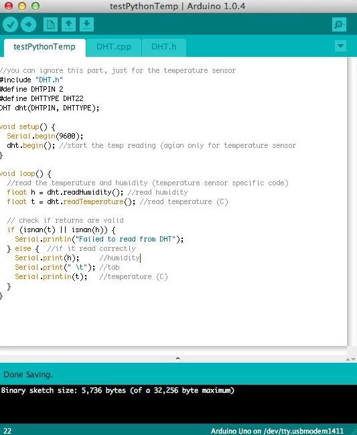The height and width of the screenshot is (435, 357).
Task: Click the editor vertical scrollbar track
Action: pyautogui.click(x=352, y=201)
